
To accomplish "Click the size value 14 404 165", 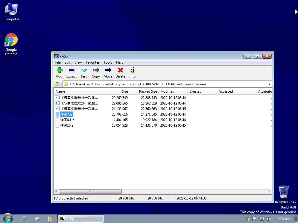I will point(120,120).
